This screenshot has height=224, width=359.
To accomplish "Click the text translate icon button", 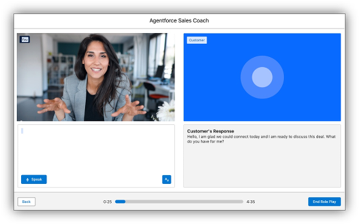I will click(167, 179).
